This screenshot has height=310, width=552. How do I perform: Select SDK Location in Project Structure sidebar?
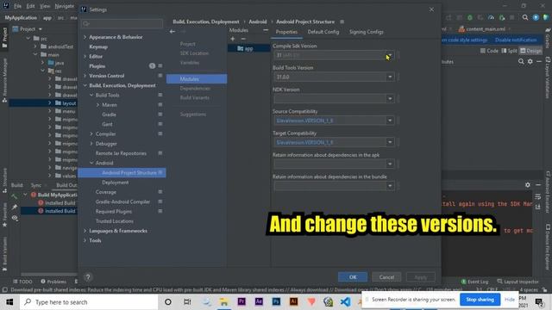(x=194, y=53)
